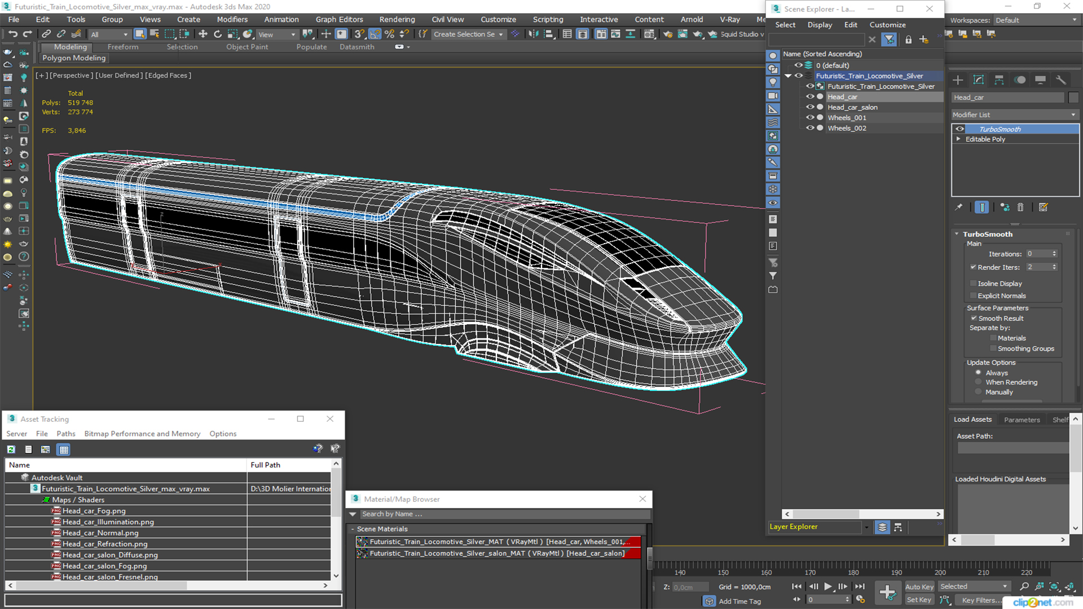Click the Redo arrow in main toolbar
Viewport: 1083px width, 609px height.
(x=28, y=34)
